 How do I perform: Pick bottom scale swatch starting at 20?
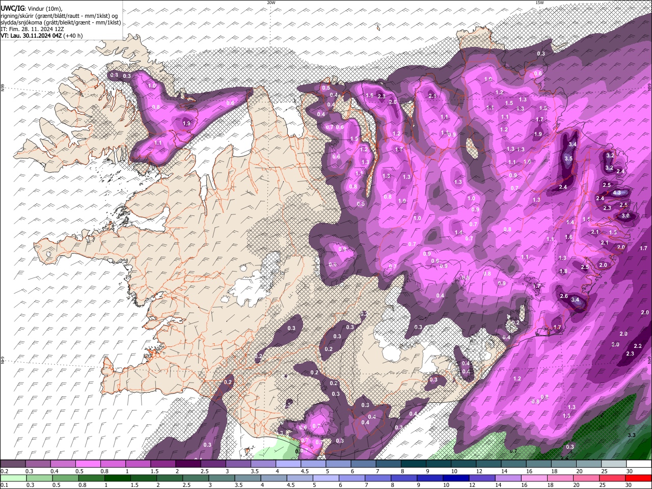point(586,478)
